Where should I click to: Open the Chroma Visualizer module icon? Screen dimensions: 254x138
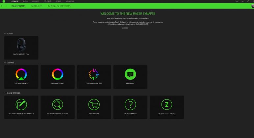(x=94, y=74)
